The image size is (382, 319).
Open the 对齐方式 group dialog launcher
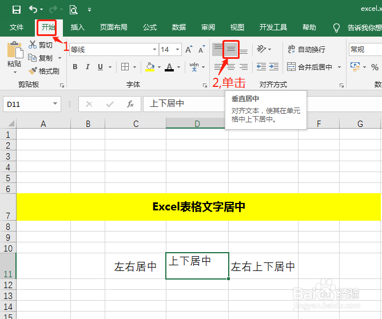(x=341, y=85)
